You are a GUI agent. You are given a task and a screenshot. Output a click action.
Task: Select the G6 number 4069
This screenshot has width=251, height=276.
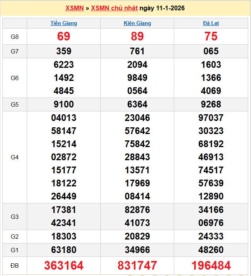pos(211,91)
